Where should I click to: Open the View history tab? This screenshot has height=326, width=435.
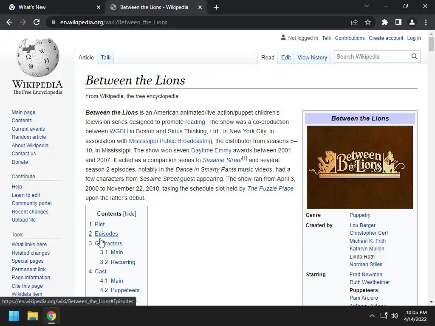[312, 57]
